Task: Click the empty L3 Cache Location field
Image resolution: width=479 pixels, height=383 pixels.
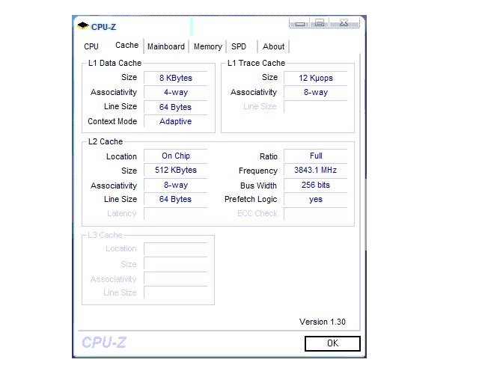Action: click(x=176, y=249)
